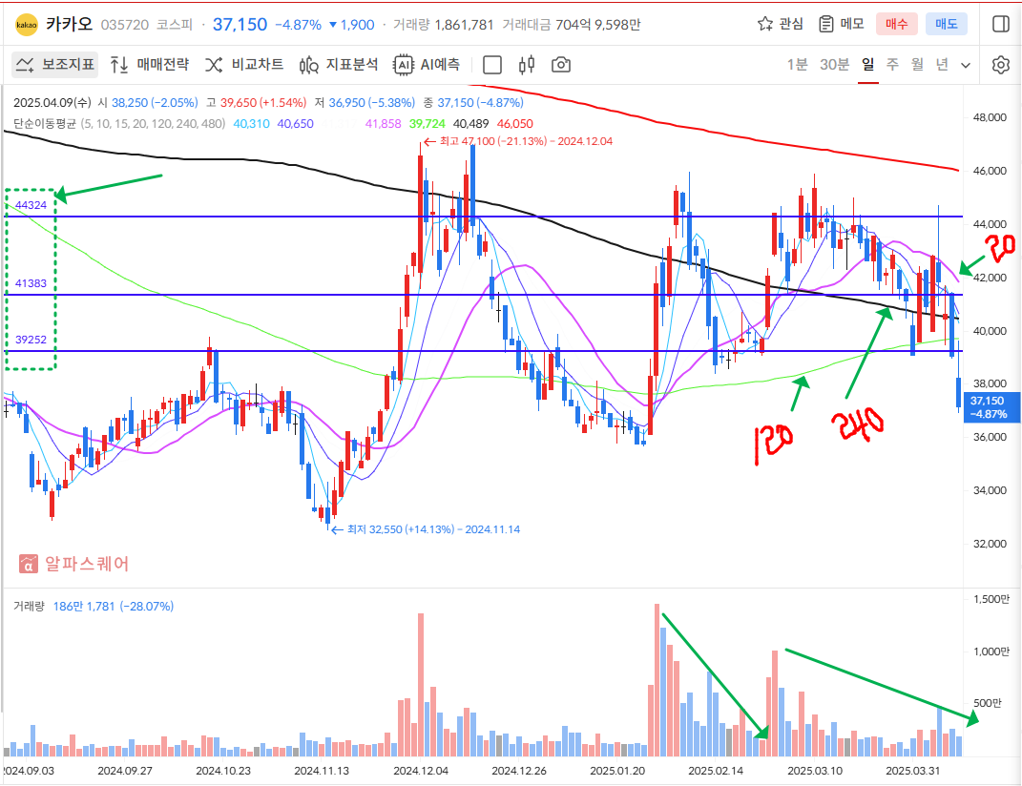This screenshot has height=786, width=1022.
Task: Click the 2024.12.04 date axis label
Action: coord(421,771)
